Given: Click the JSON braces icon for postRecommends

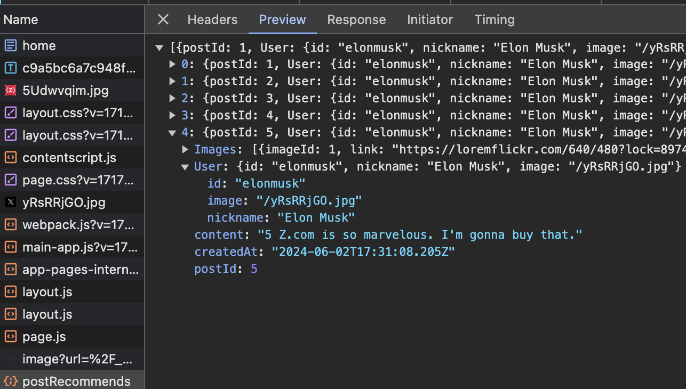Looking at the screenshot, I should [x=10, y=382].
